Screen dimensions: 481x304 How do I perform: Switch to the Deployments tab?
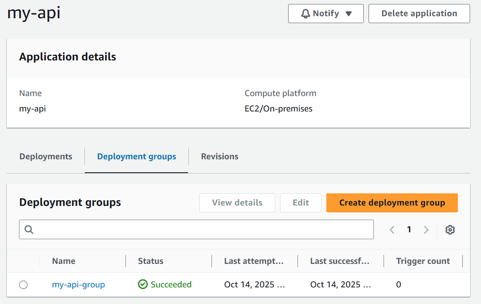click(x=45, y=156)
